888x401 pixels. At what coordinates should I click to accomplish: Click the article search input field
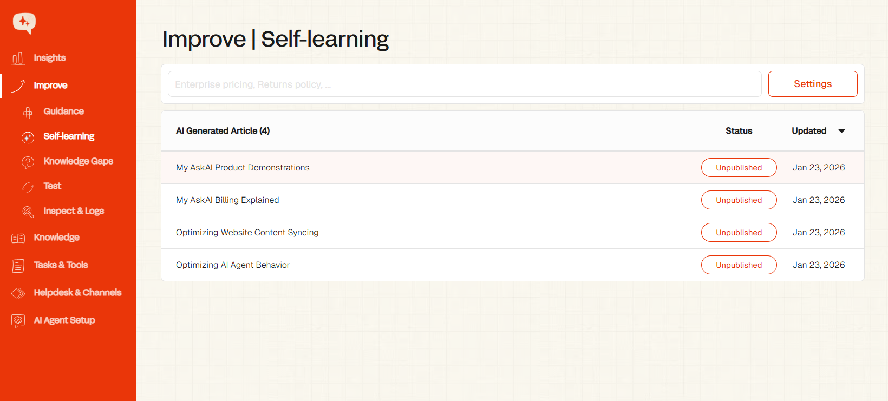coord(464,84)
